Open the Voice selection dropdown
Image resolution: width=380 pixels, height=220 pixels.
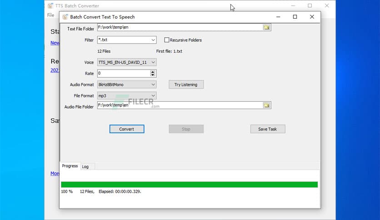point(153,63)
